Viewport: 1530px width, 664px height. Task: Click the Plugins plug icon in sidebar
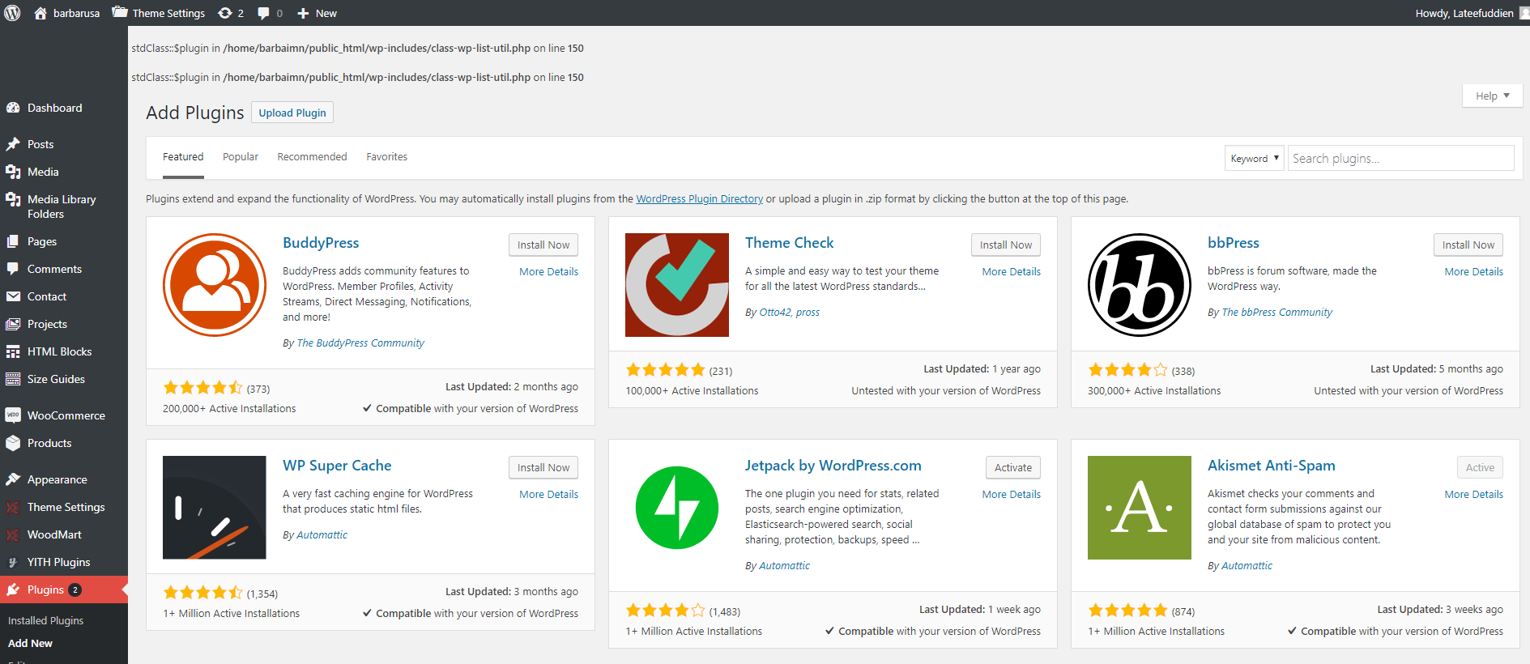pyautogui.click(x=13, y=590)
